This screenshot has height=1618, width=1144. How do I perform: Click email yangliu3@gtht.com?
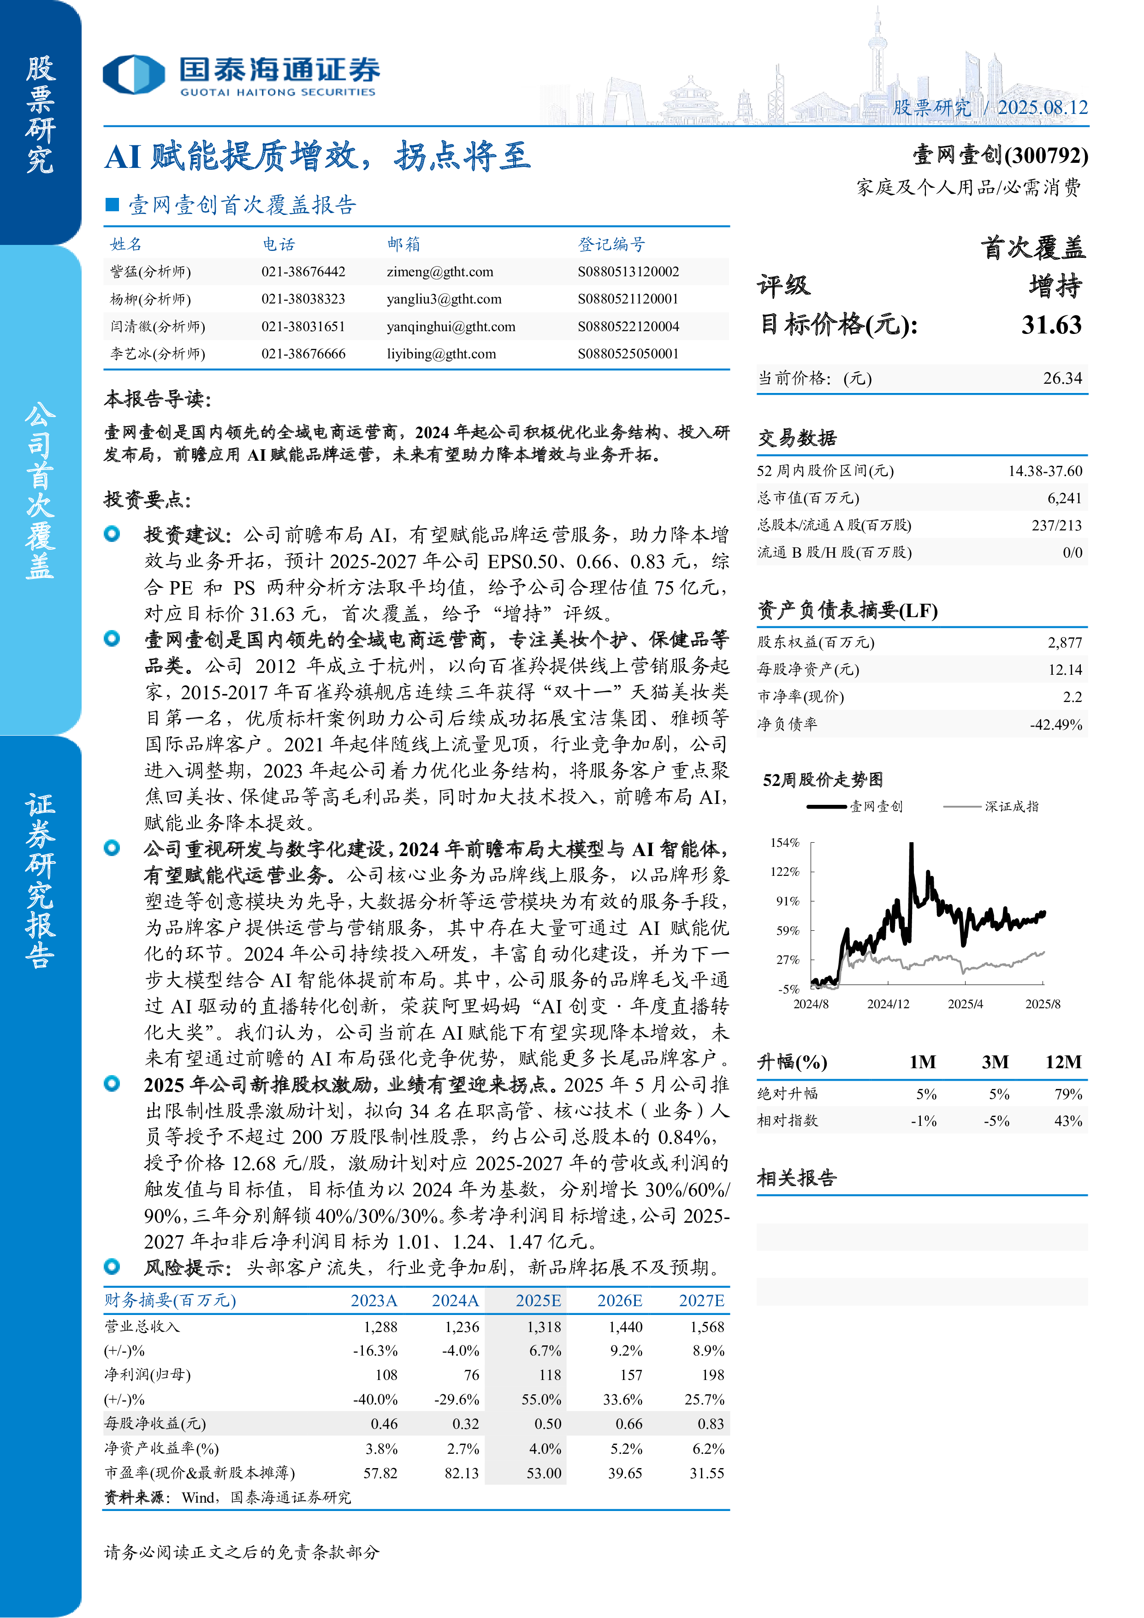pos(444,299)
